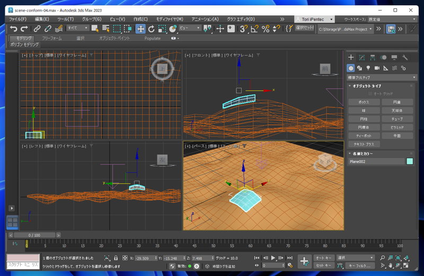The height and width of the screenshot is (276, 424).
Task: Toggle the Spinner Snap button
Action: pos(276,29)
